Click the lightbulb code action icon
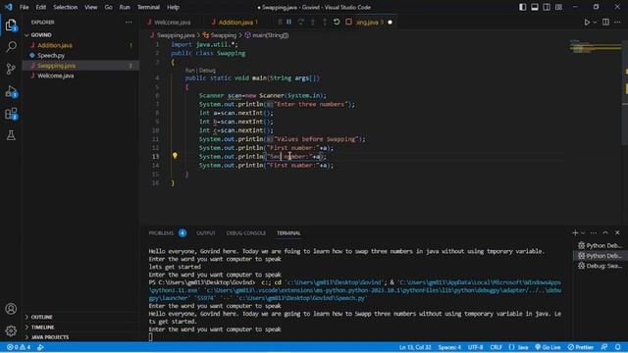 pyautogui.click(x=175, y=156)
